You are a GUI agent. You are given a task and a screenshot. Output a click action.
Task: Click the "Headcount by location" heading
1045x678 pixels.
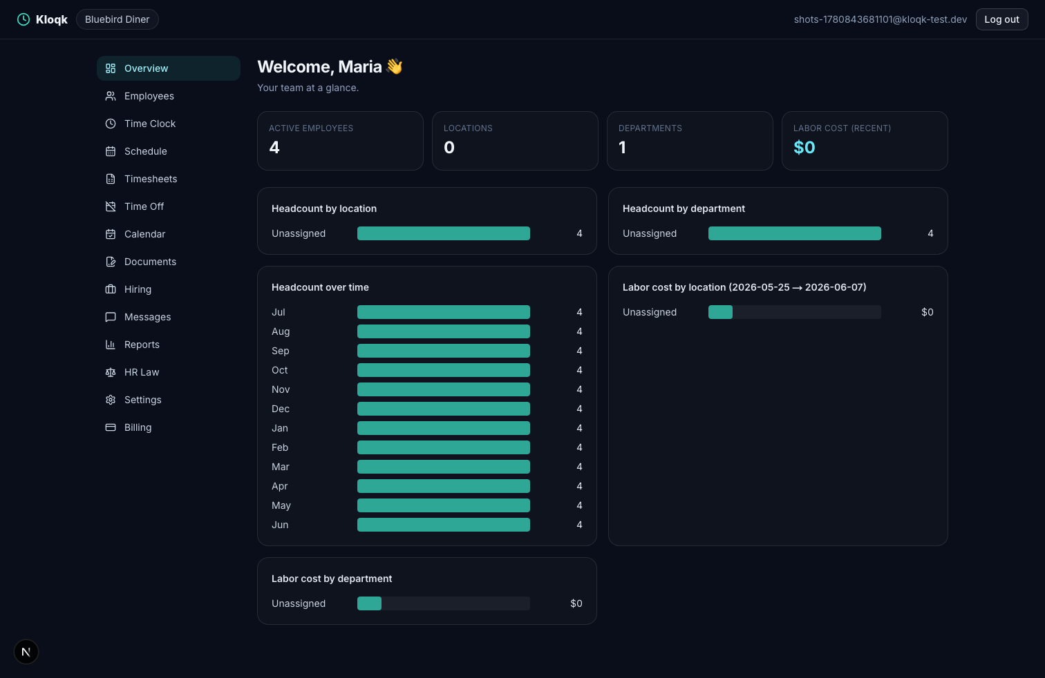(324, 209)
